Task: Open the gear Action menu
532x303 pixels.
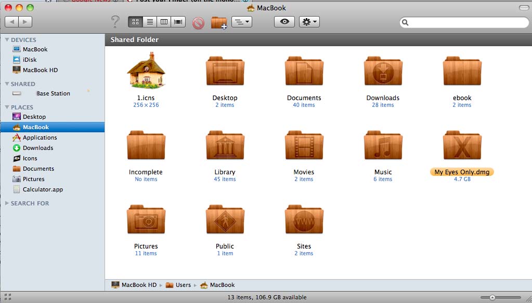Action: [x=309, y=22]
